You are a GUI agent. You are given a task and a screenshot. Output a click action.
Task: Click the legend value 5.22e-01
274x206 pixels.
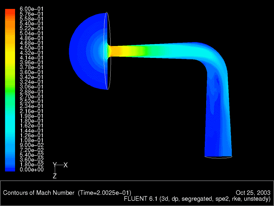(x=32, y=28)
